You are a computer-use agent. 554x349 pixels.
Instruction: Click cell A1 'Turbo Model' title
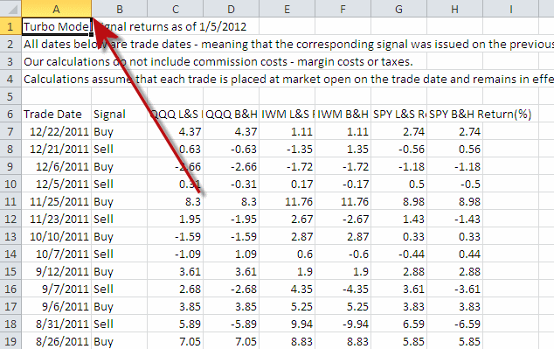click(57, 26)
